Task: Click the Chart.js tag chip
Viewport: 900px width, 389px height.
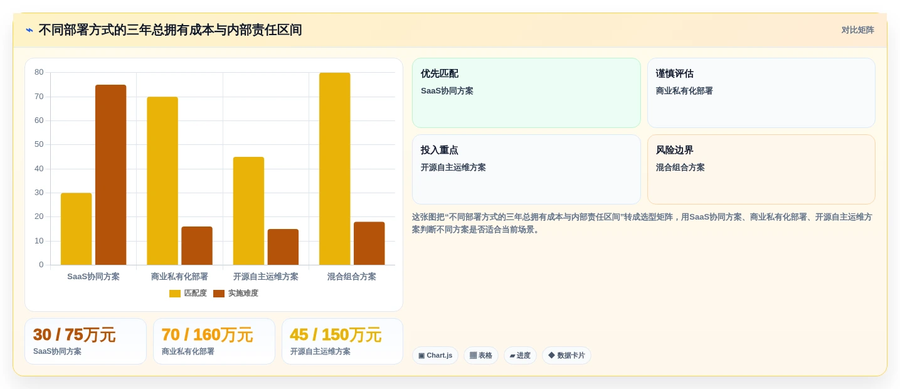Action: point(435,356)
